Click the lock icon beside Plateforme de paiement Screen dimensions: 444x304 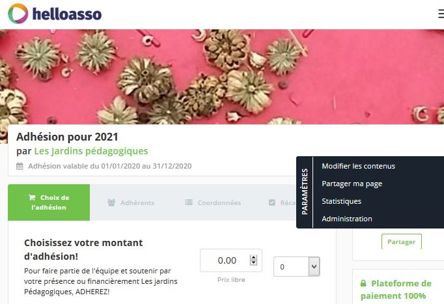[x=363, y=283]
